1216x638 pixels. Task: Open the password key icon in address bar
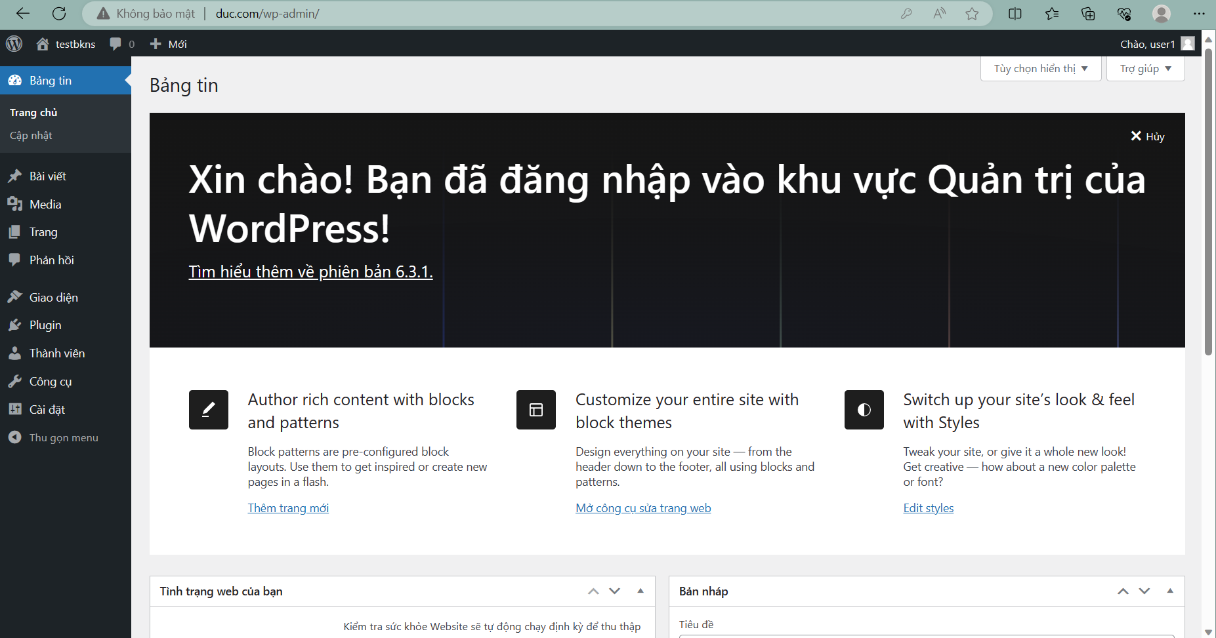point(906,14)
